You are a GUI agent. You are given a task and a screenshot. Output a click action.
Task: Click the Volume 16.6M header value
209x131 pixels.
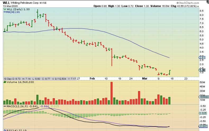(x=160, y=6)
